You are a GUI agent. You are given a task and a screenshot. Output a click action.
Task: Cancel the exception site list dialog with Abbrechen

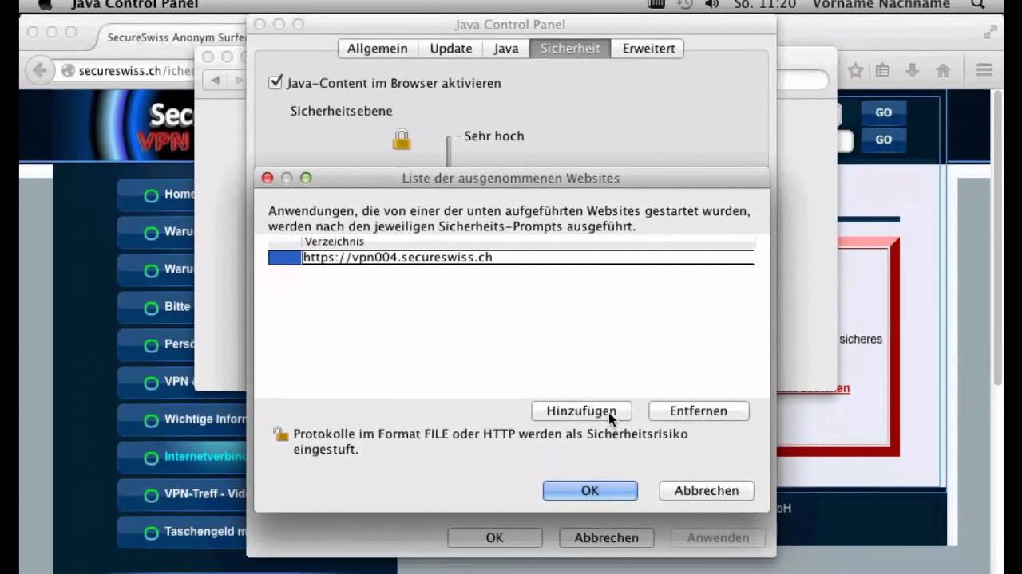(x=707, y=490)
